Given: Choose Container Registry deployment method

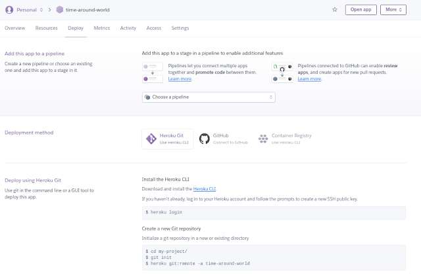Looking at the screenshot, I should [x=285, y=139].
